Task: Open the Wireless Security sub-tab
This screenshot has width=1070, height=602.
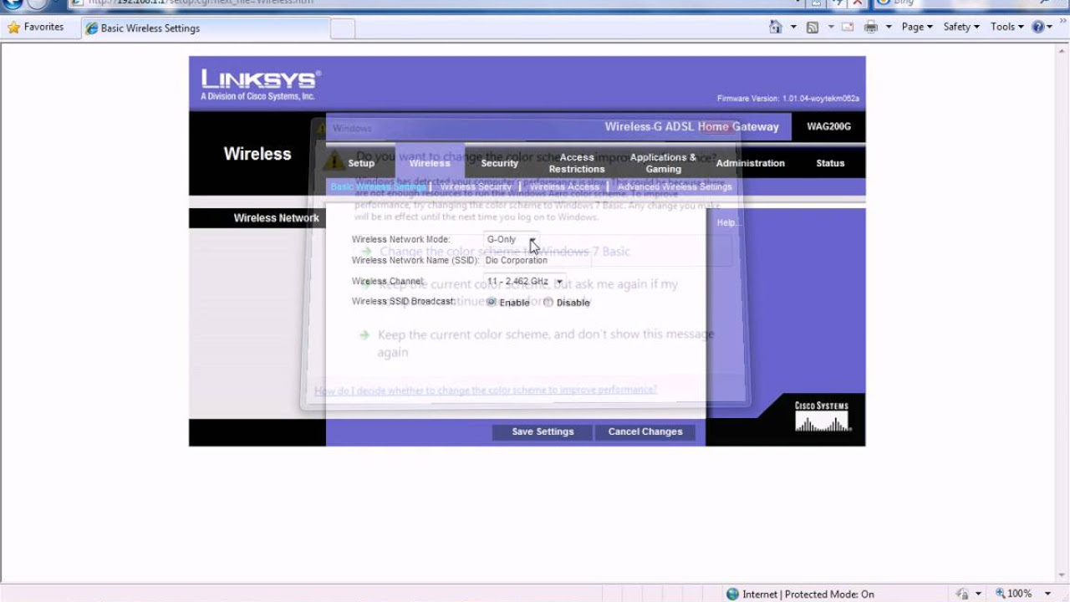Action: click(476, 186)
